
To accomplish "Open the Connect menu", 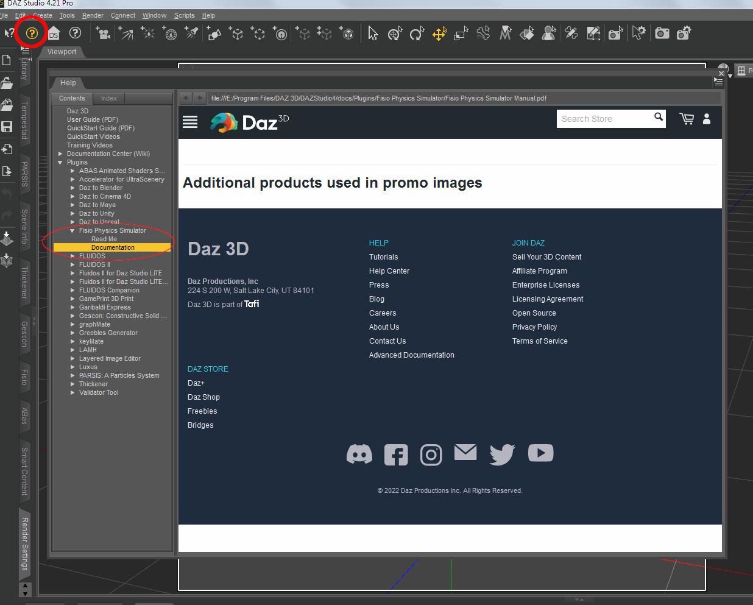I will [123, 15].
